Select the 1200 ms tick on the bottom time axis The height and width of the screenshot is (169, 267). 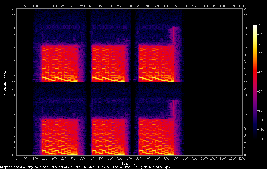[242, 158]
